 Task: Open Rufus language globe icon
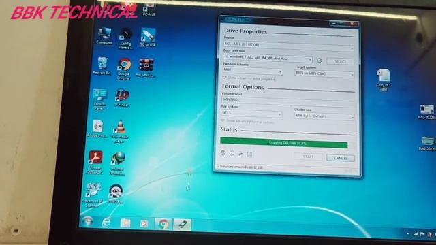(x=223, y=152)
